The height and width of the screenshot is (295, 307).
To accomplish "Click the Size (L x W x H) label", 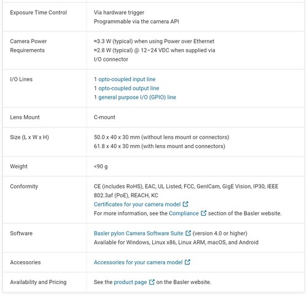I will tap(29, 137).
